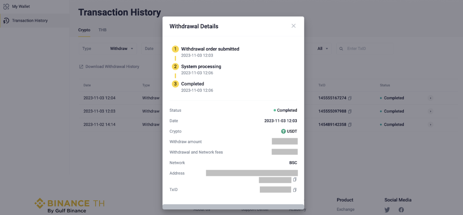Copy the TxID in Withdrawal Details
The image size is (463, 215).
coord(295,190)
